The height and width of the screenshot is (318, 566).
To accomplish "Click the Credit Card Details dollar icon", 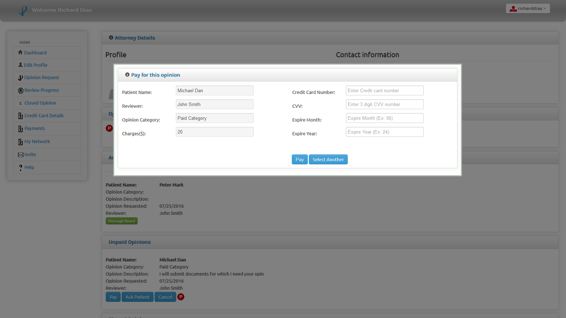I will [21, 116].
